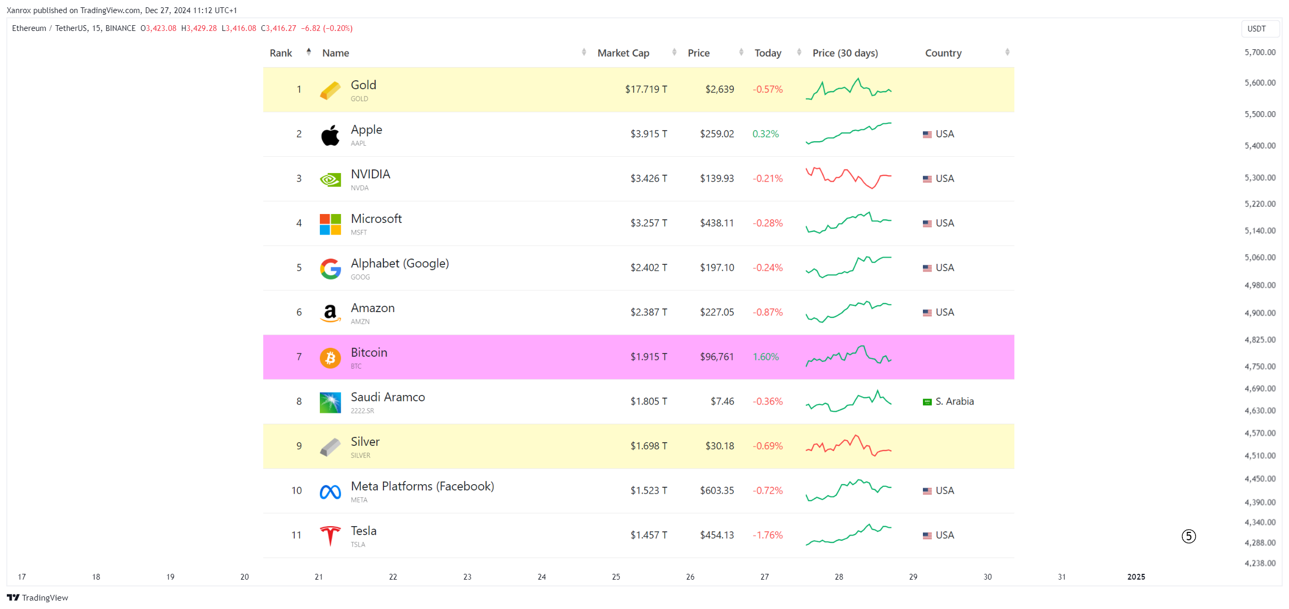This screenshot has height=609, width=1289.
Task: Click the USA flag in NVIDIA row
Action: [927, 179]
